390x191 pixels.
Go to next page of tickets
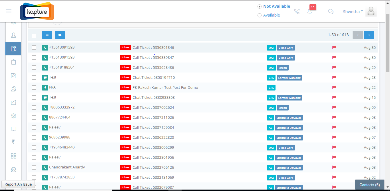[x=369, y=35]
